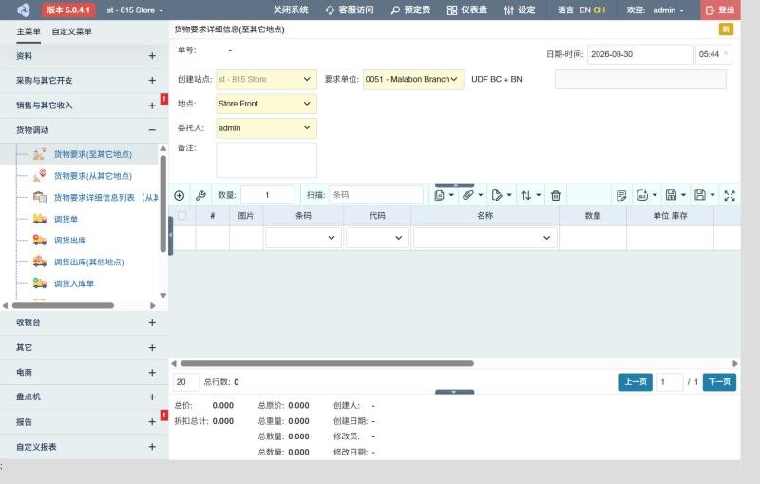The image size is (760, 484).
Task: Open 货物要求(至其它地点) in the tree
Action: pos(92,154)
